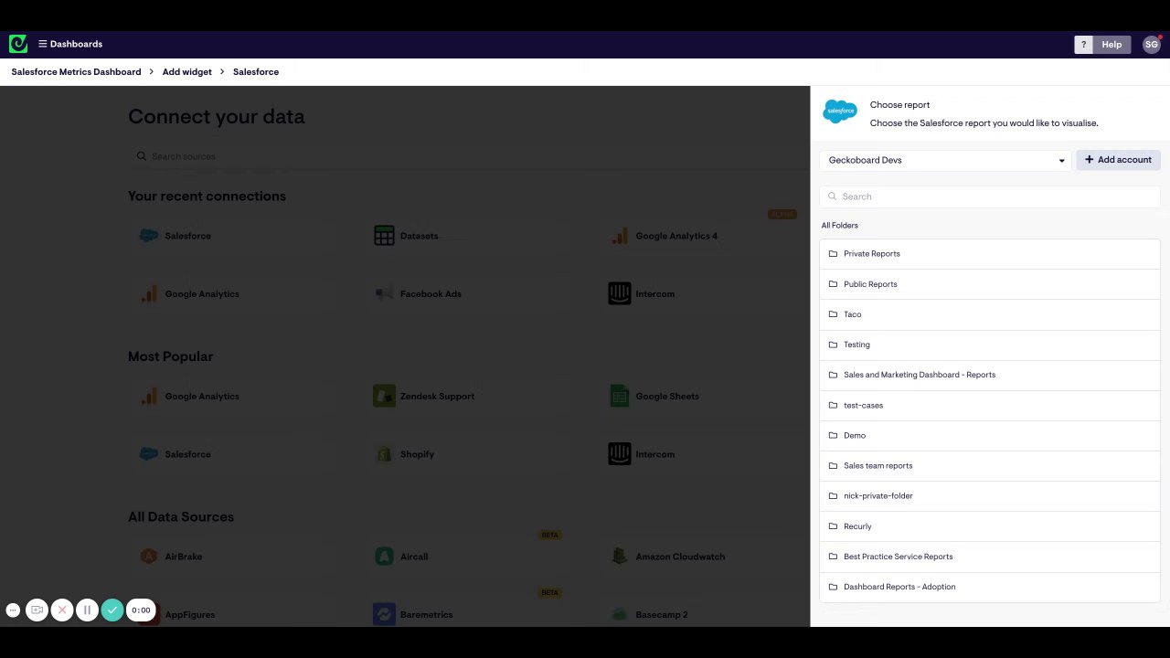This screenshot has width=1170, height=658.
Task: Go to Salesforce Metrics Dashboard breadcrumb
Action: pos(76,71)
